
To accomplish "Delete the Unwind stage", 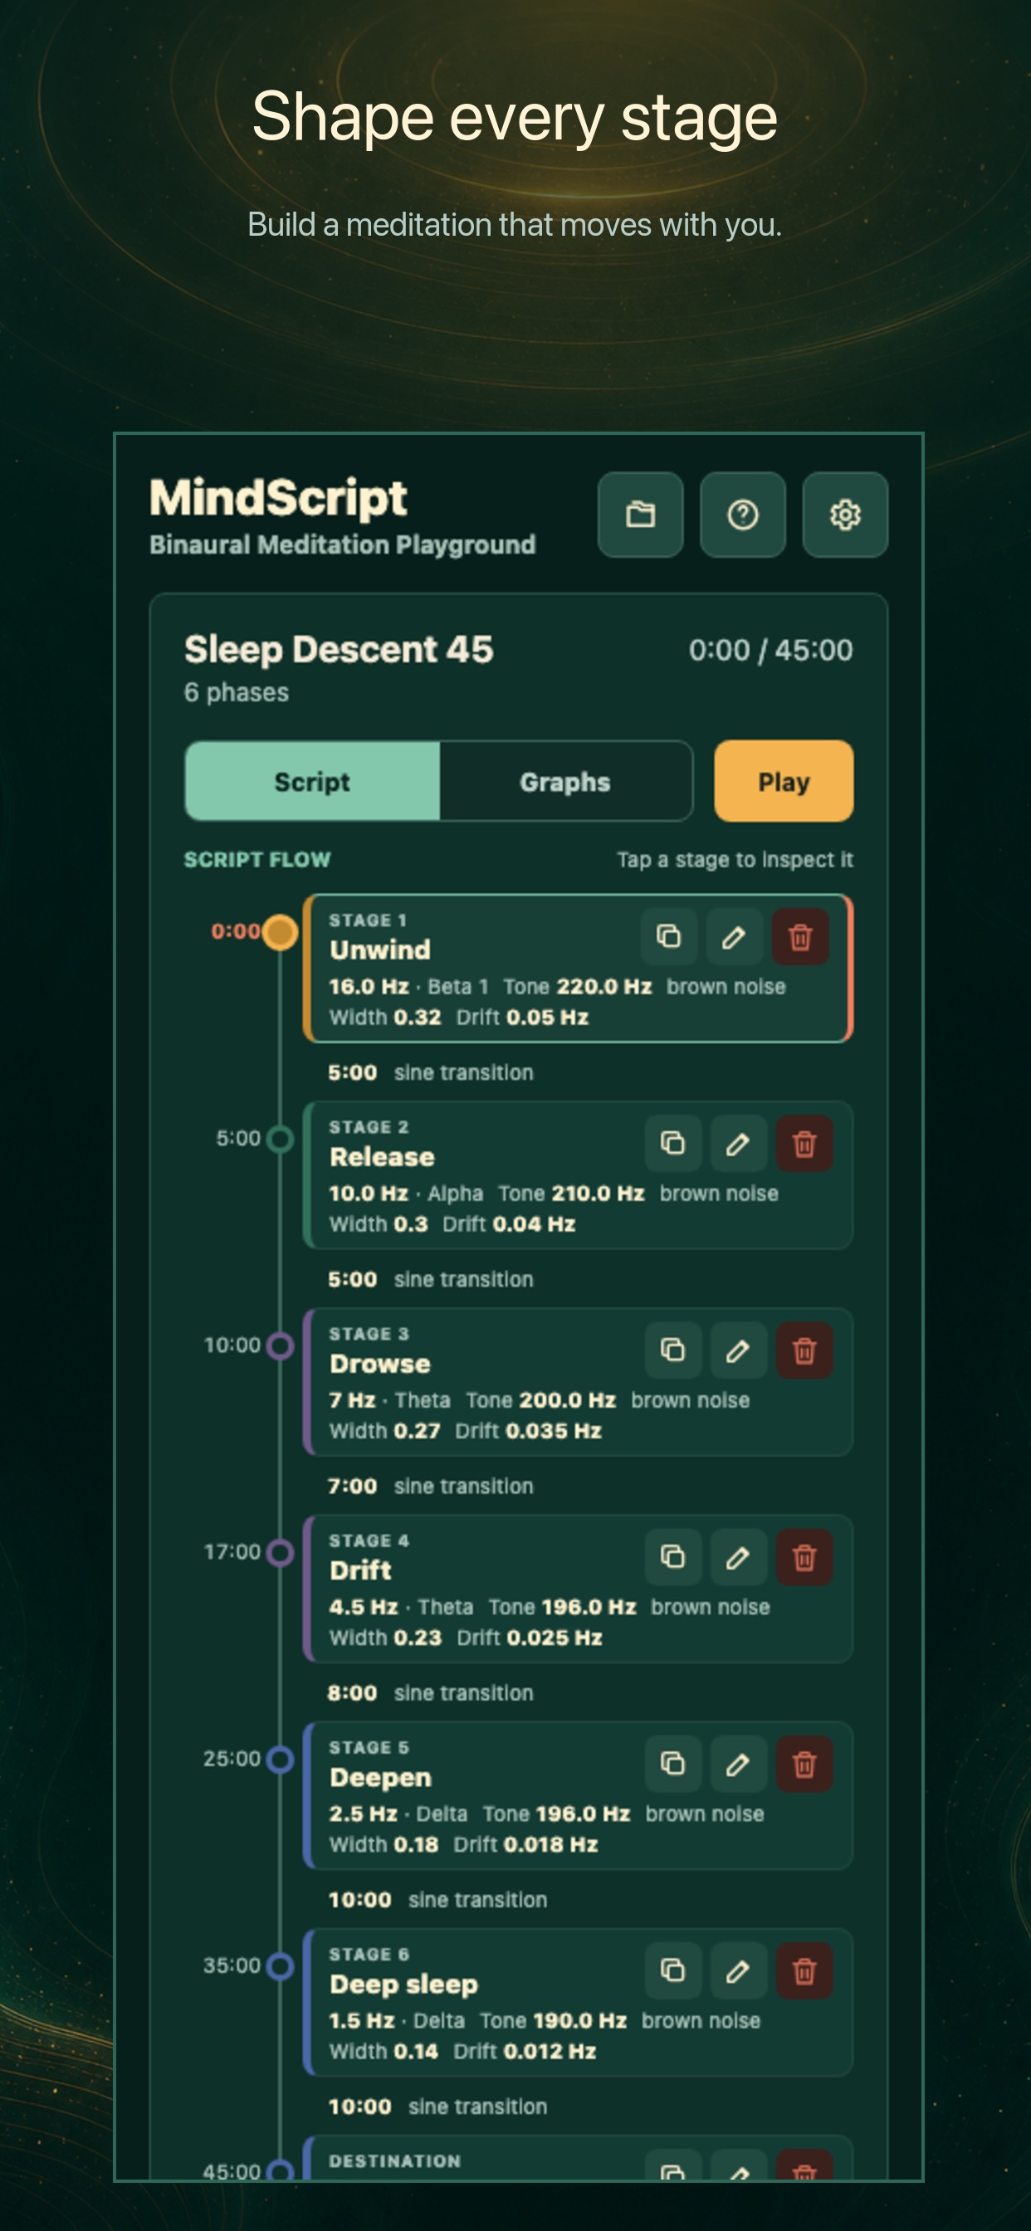I will pyautogui.click(x=800, y=936).
